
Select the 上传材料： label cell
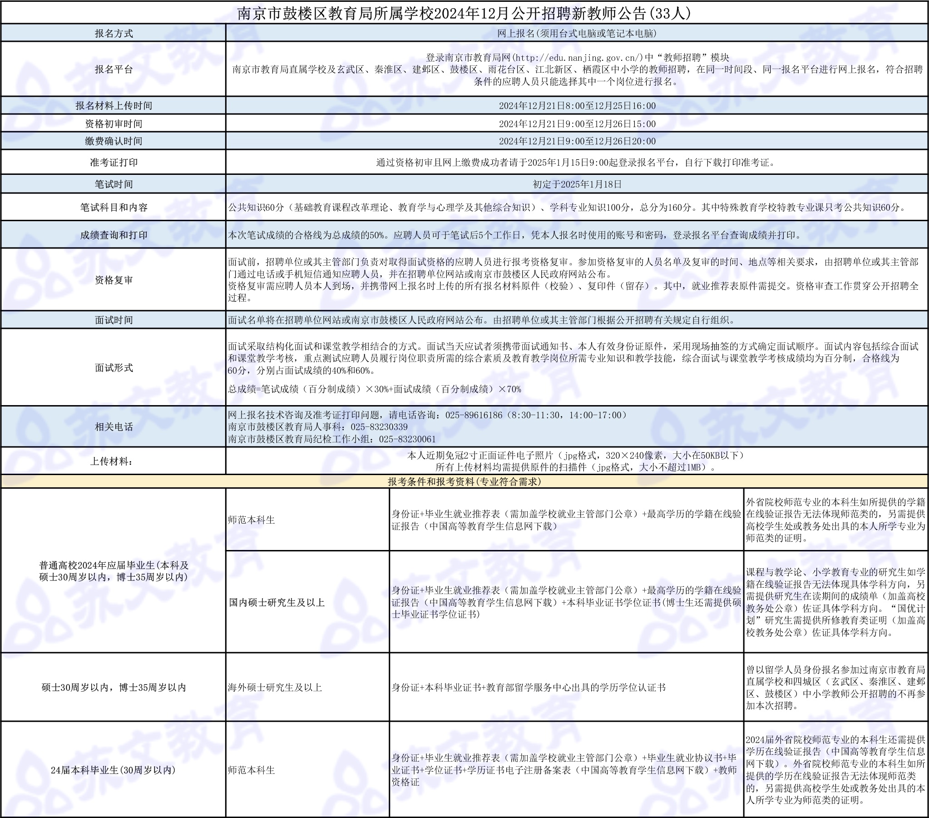114,461
